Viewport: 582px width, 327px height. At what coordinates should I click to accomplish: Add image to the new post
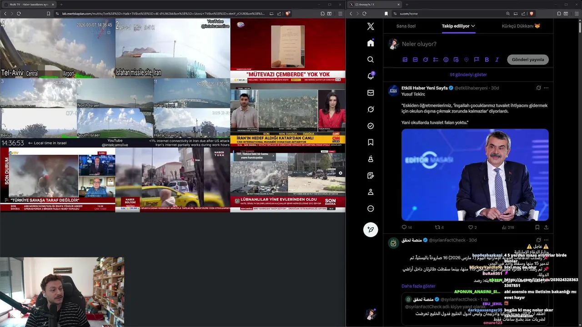(x=405, y=59)
